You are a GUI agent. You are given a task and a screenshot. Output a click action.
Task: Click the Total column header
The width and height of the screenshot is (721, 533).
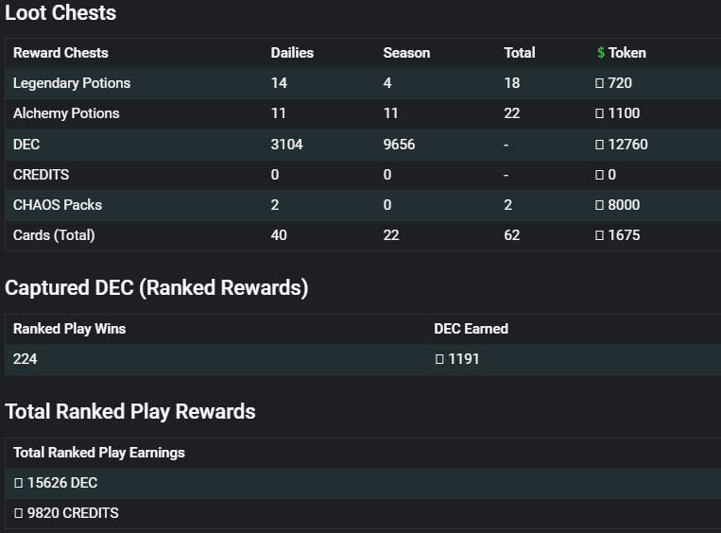click(520, 53)
